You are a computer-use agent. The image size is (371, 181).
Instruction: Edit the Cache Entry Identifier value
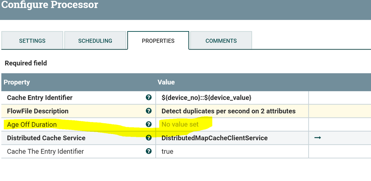tap(206, 98)
